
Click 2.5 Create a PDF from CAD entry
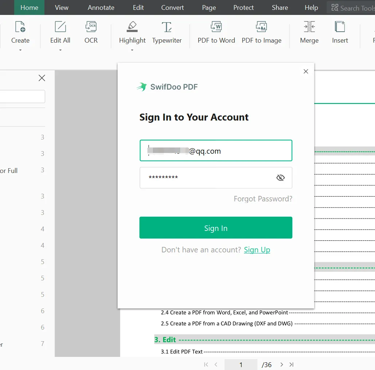pos(227,323)
